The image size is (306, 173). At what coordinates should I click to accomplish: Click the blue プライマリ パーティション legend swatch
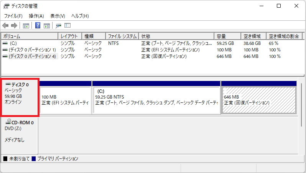tap(34, 159)
